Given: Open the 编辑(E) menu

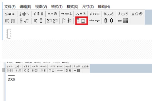Looking at the screenshot, I should click(25, 7).
